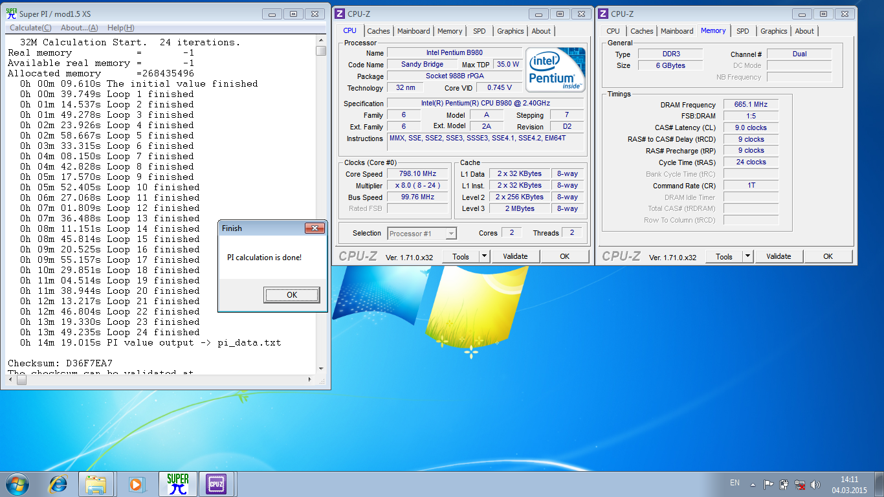Click the power or device tray icon
884x497 pixels.
pyautogui.click(x=784, y=484)
